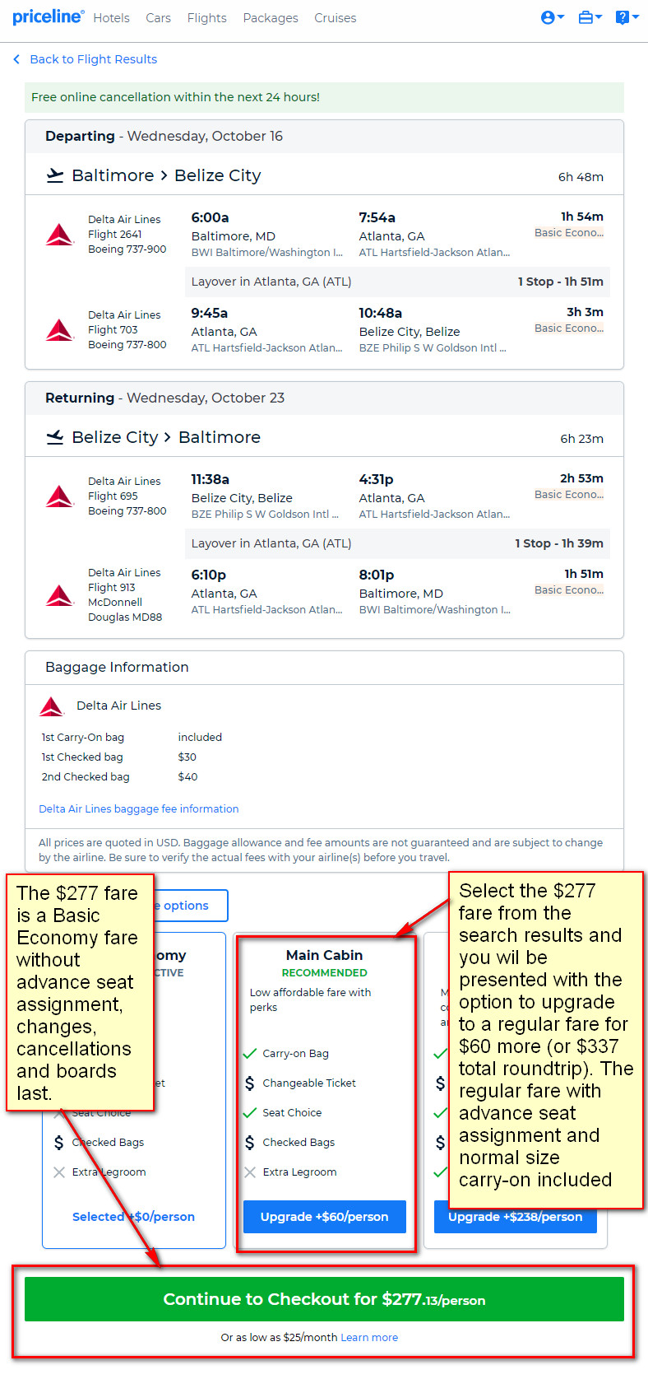
Task: Click the Priceline logo
Action: point(48,16)
